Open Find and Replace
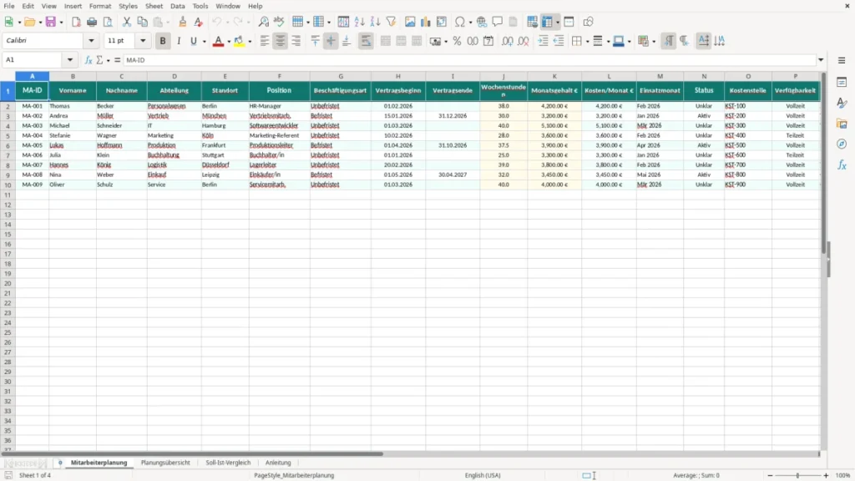Viewport: 855px width, 481px height. (x=263, y=22)
